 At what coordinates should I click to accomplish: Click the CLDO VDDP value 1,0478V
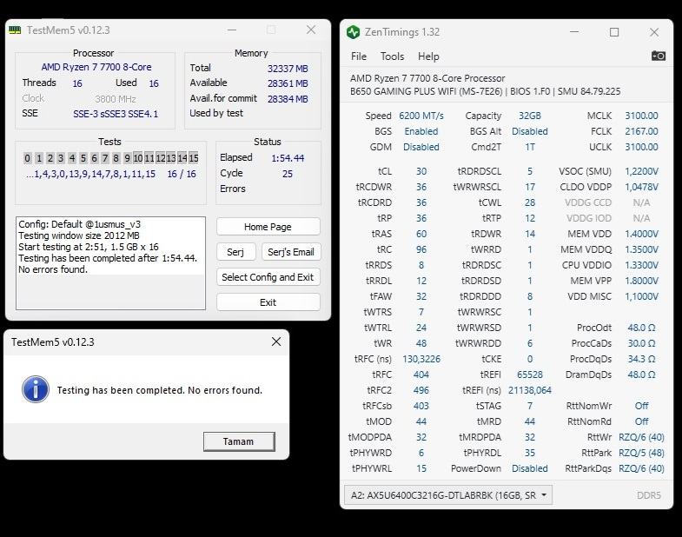[x=641, y=187]
